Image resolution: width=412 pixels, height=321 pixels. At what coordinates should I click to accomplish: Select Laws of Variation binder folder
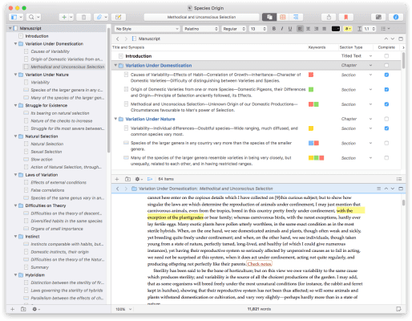[x=42, y=175]
